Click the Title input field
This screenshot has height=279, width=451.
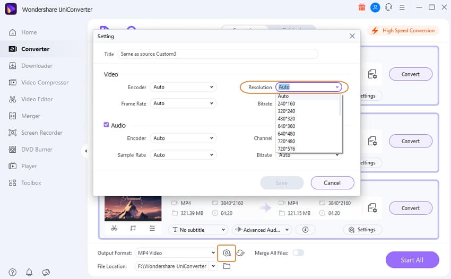tap(218, 54)
